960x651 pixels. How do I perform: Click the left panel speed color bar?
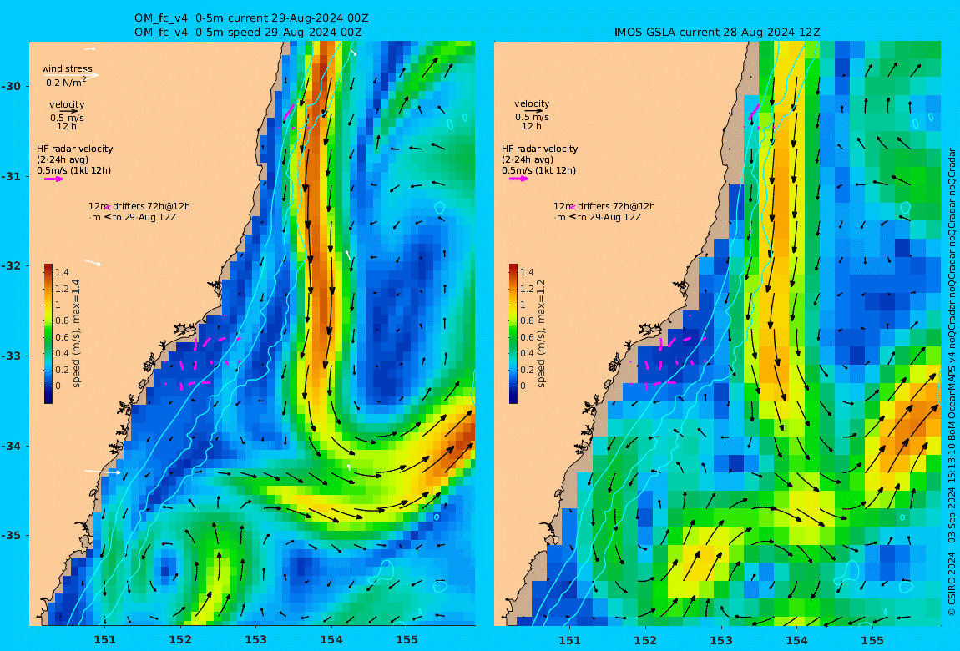48,334
